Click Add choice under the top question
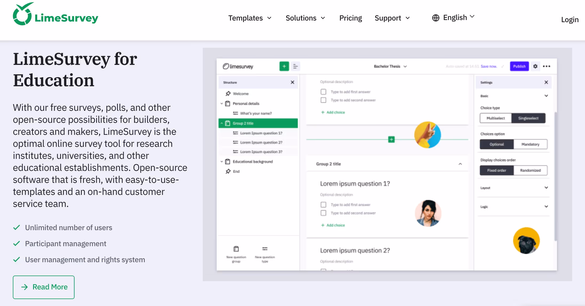585x306 pixels. (x=333, y=112)
